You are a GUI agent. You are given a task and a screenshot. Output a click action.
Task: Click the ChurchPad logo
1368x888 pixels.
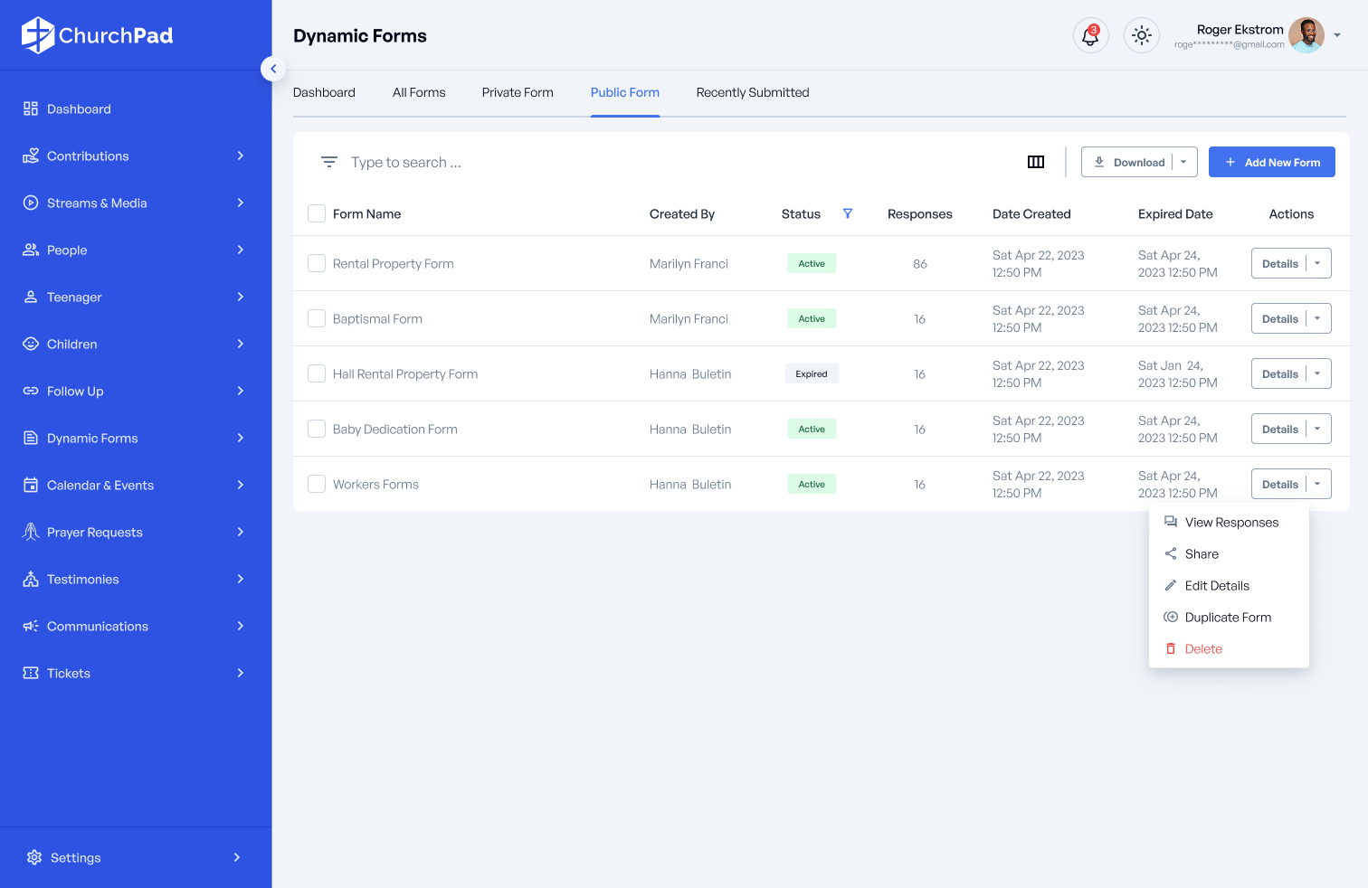[x=98, y=35]
